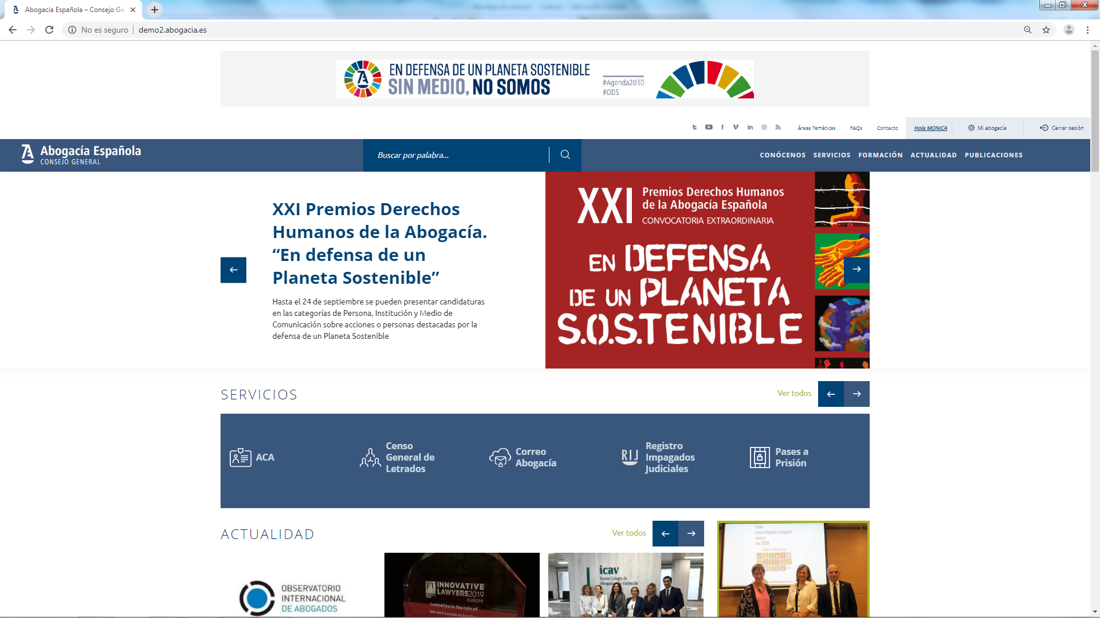Image resolution: width=1100 pixels, height=618 pixels.
Task: Open the XXI Premios Derechos Humanos headline
Action: click(379, 243)
